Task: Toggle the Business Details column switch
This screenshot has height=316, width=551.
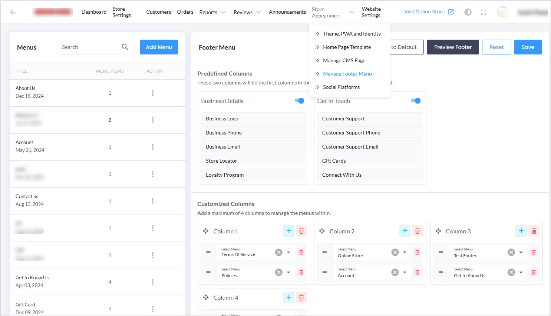Action: click(299, 101)
